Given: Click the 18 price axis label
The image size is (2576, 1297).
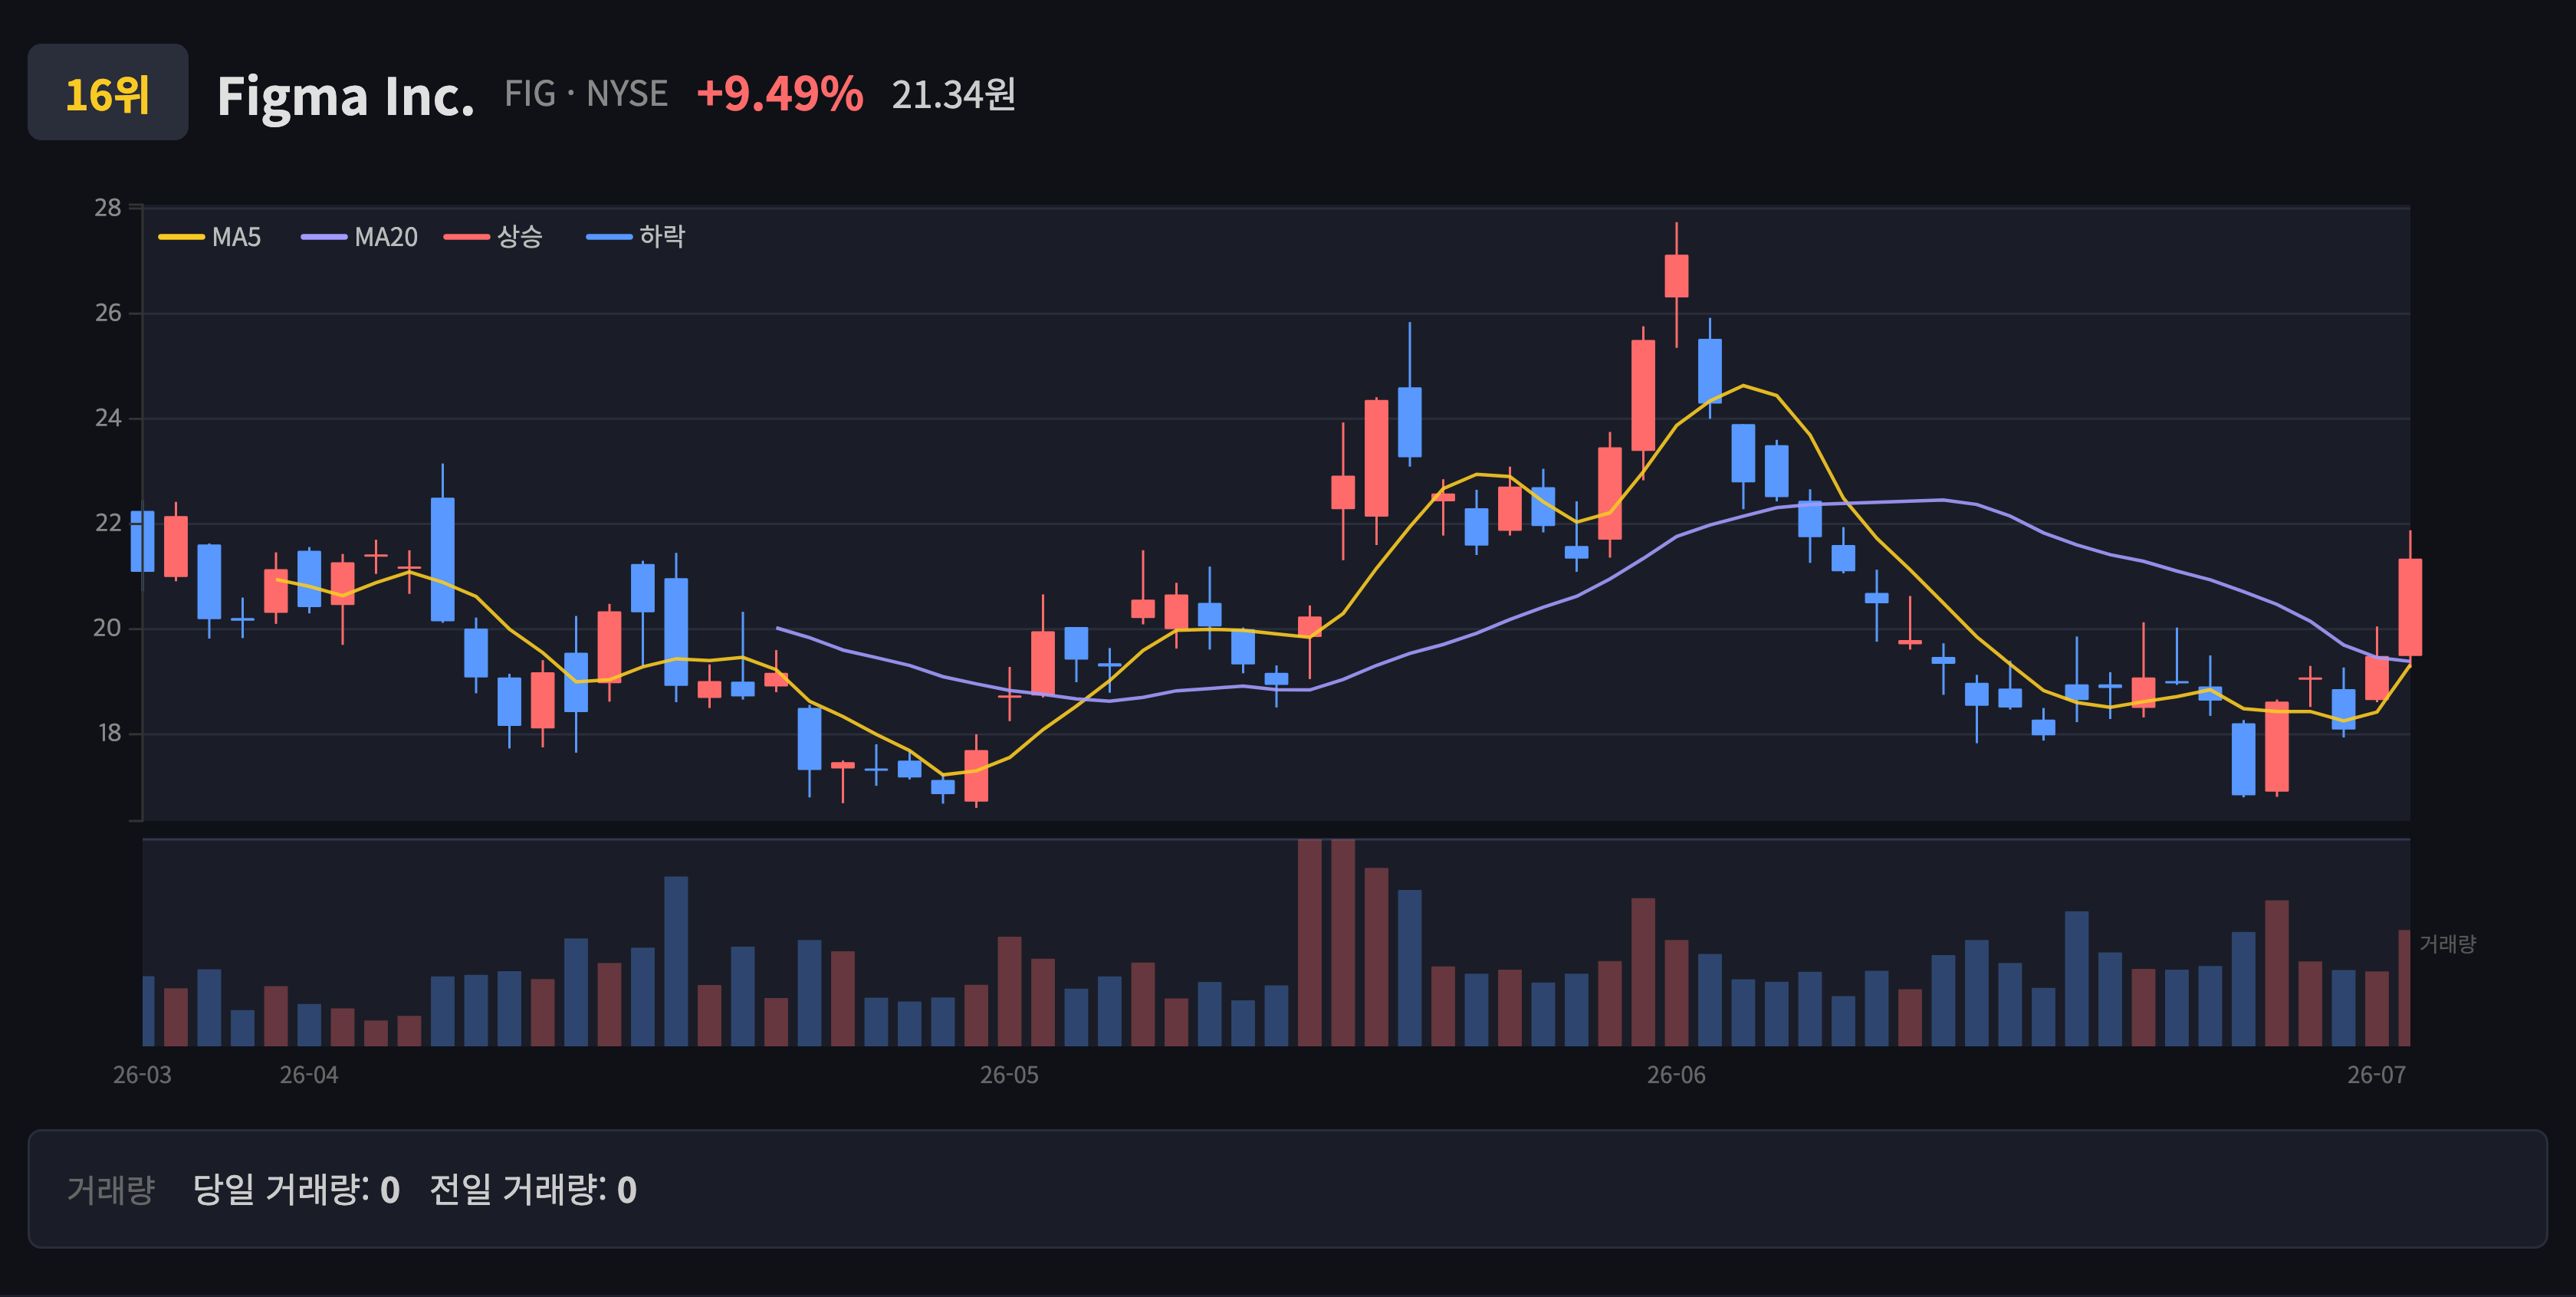Looking at the screenshot, I should point(108,733).
